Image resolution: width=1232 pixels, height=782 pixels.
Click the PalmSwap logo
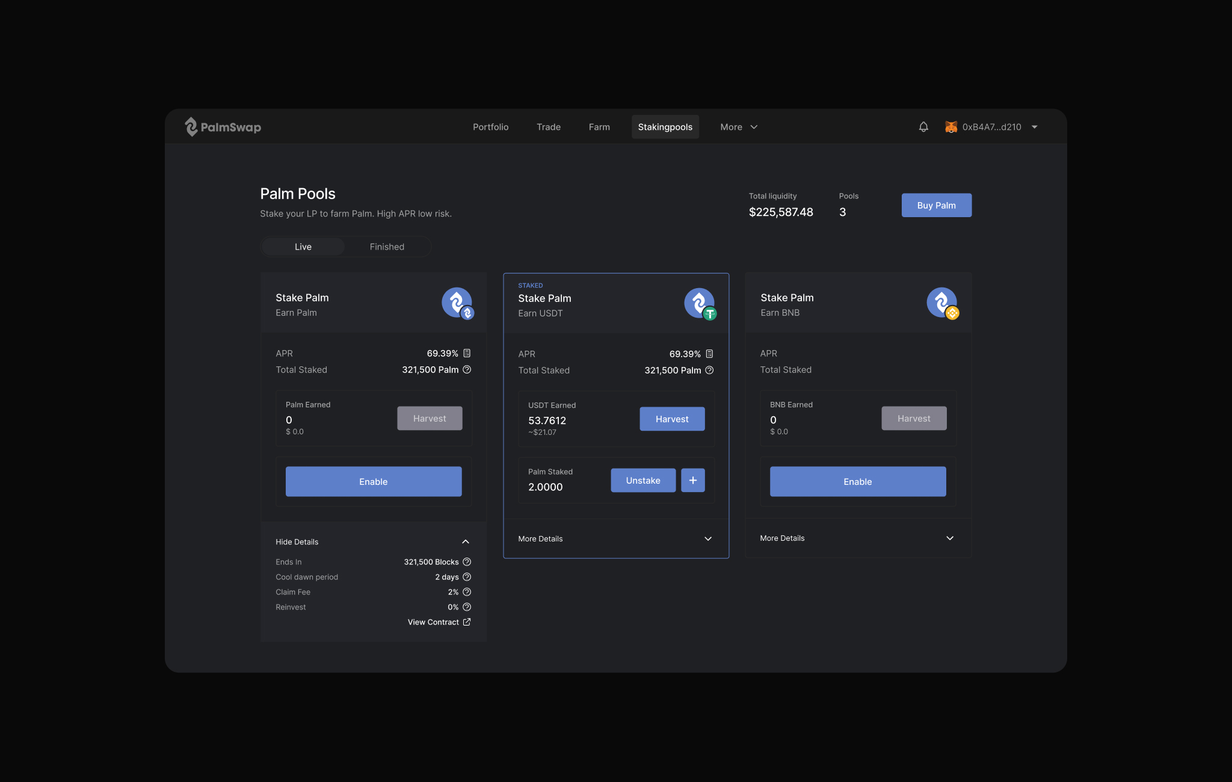tap(223, 127)
